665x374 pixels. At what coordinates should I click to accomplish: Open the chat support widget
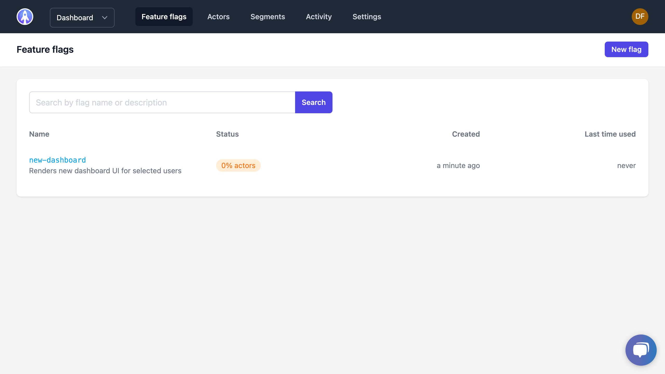641,350
